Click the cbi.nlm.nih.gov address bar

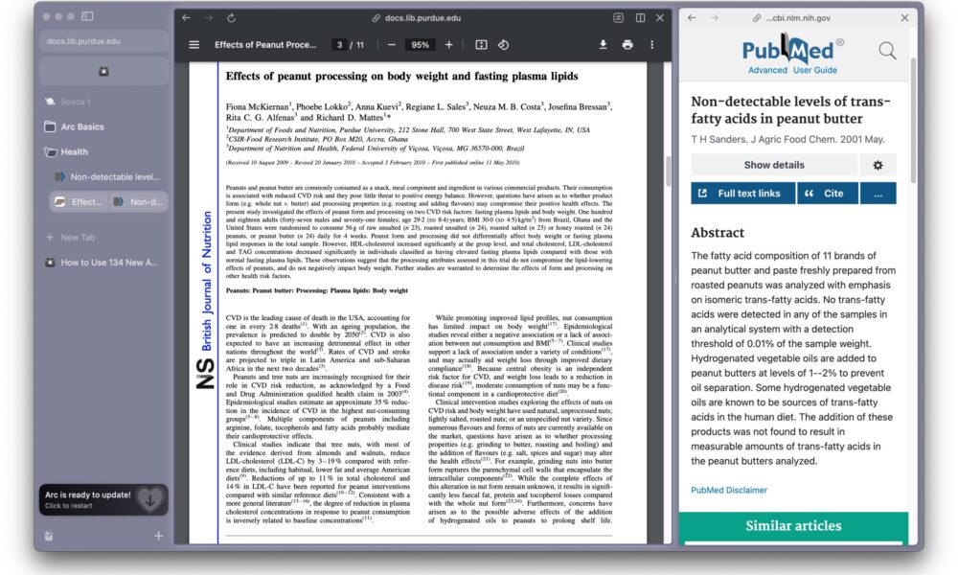(792, 17)
